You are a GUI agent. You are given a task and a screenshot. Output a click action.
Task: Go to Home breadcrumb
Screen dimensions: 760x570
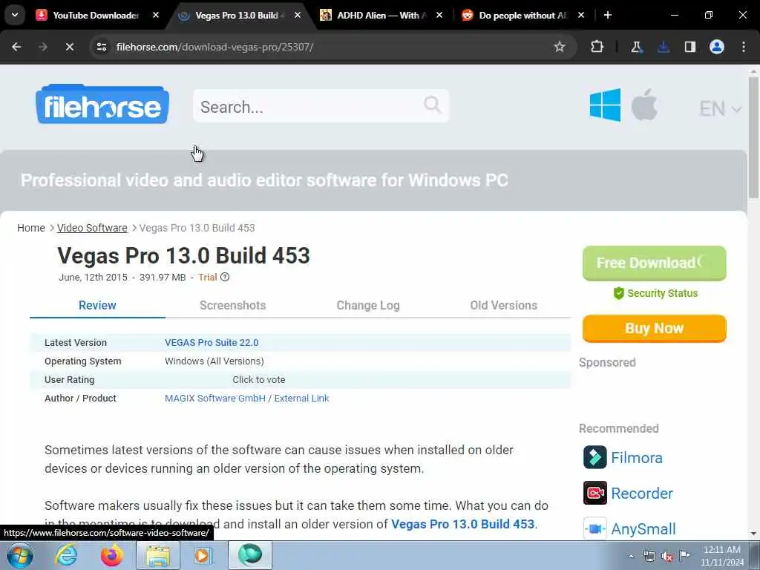31,228
